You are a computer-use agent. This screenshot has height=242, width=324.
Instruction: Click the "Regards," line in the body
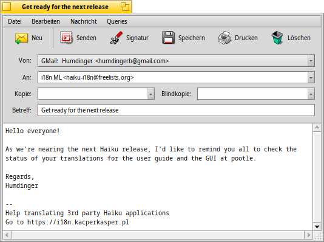pyautogui.click(x=19, y=176)
